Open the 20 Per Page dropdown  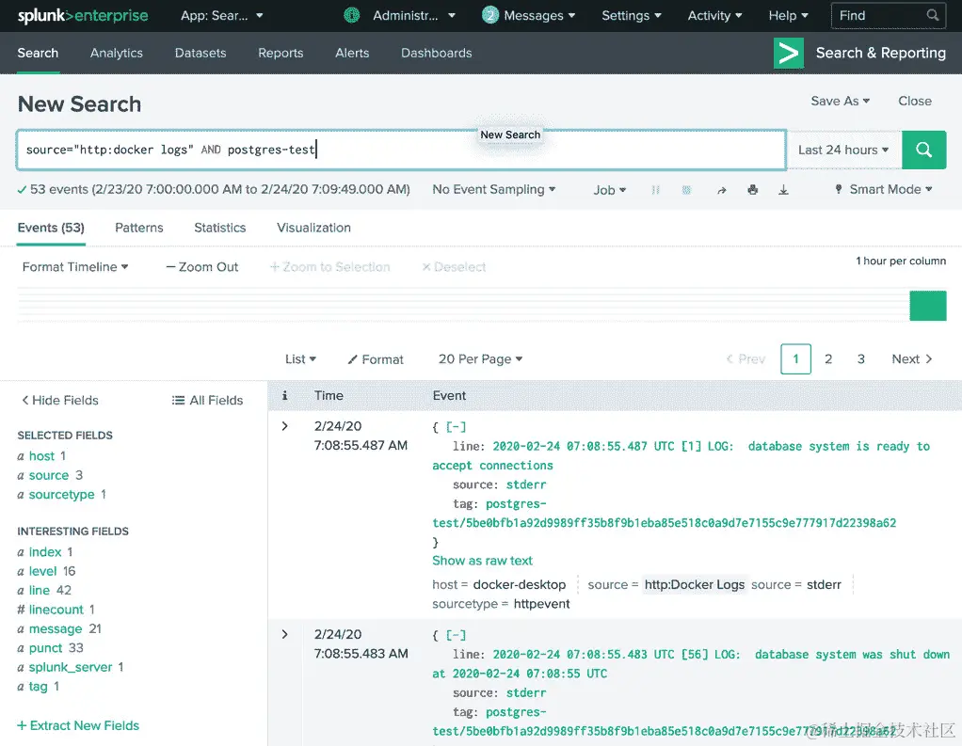click(480, 359)
